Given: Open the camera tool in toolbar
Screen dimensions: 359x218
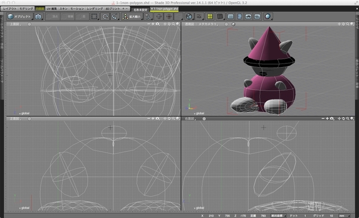Looking at the screenshot, I should 38,17.
